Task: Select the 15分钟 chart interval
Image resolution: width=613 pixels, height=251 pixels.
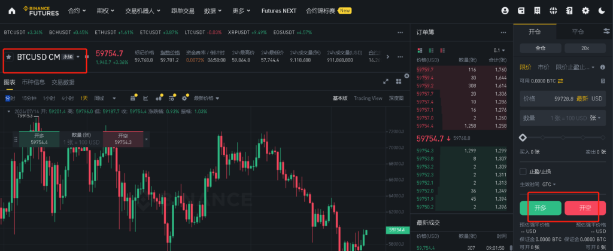Action: (29, 99)
